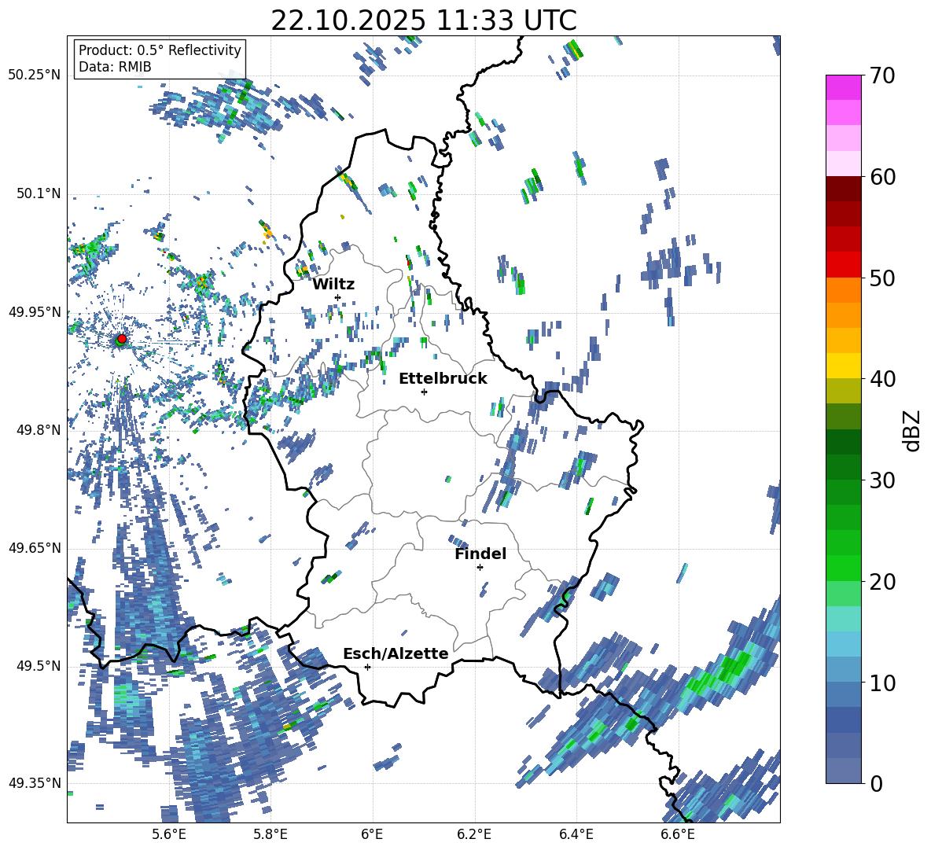Click the 10 value on the colorbar
Image resolution: width=931 pixels, height=850 pixels.
[883, 683]
